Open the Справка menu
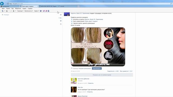This screenshot has height=97, width=173. click(30, 8)
